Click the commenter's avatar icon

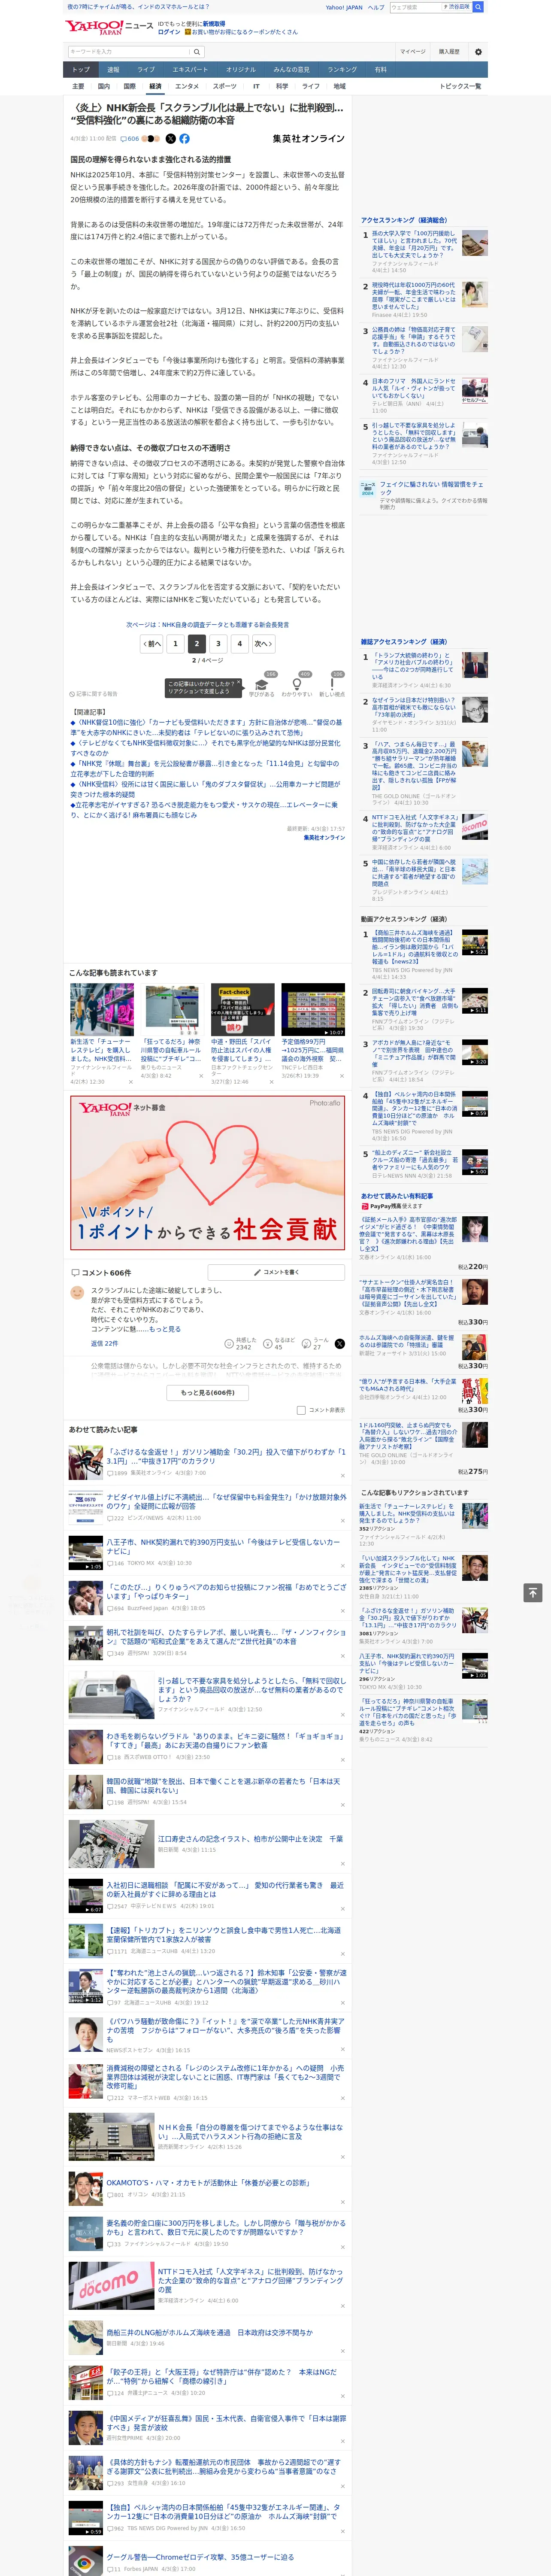(x=77, y=1293)
